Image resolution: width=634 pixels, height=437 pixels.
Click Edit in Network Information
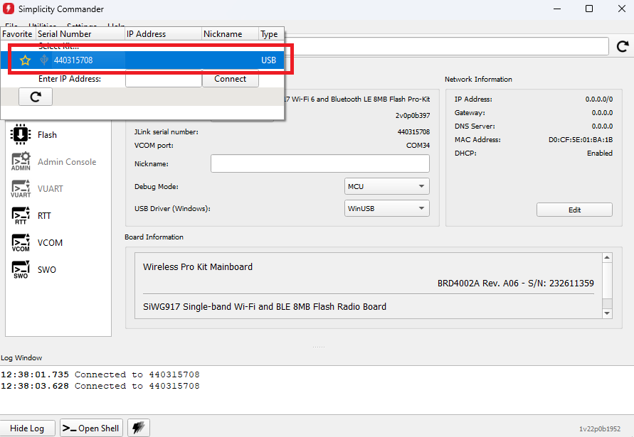574,210
